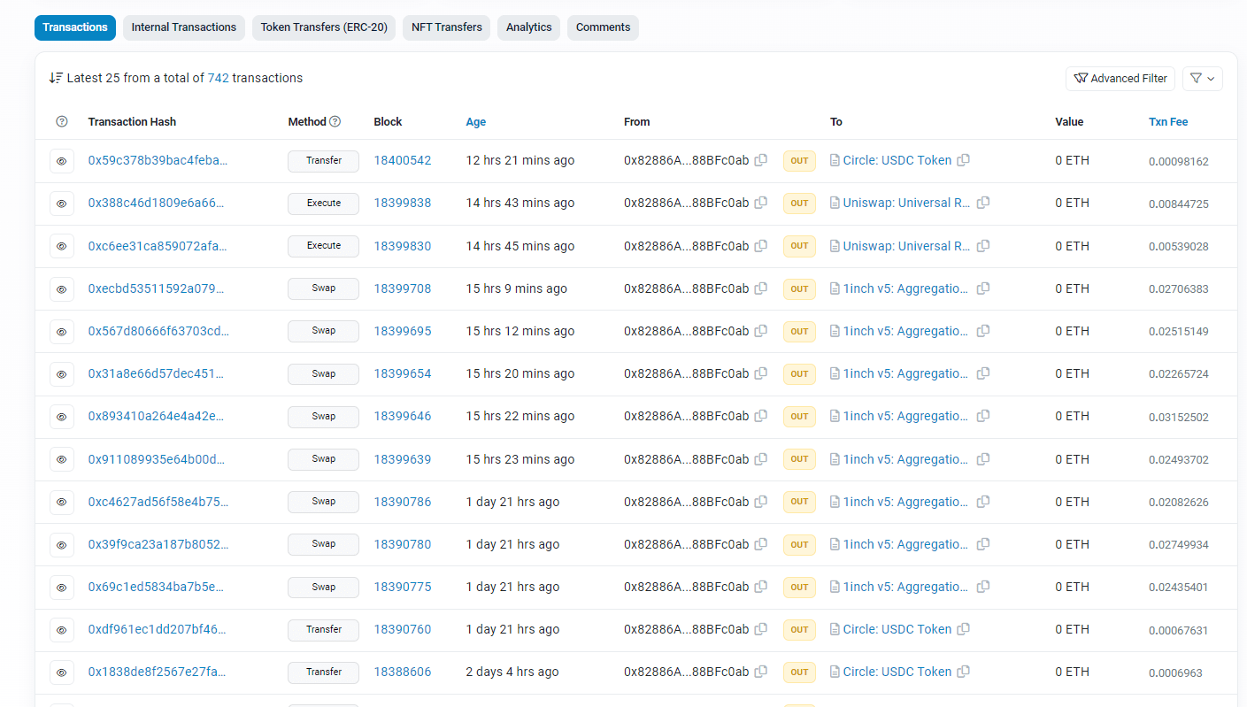Click the Method column help icon
The height and width of the screenshot is (707, 1247).
(x=335, y=122)
